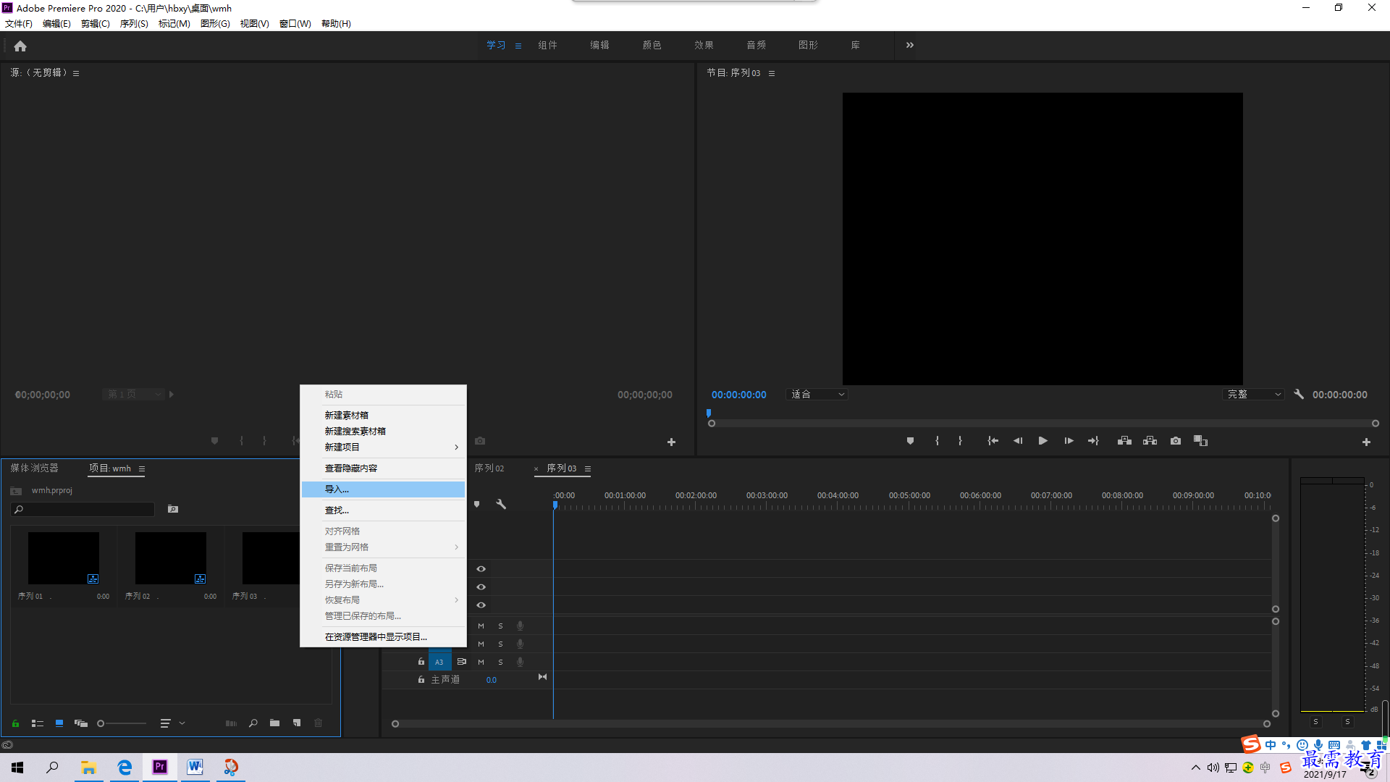Viewport: 1390px width, 782px height.
Task: Mark In point in Program monitor
Action: tap(937, 441)
